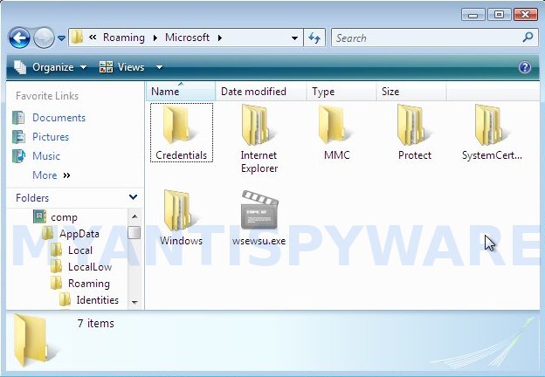Image resolution: width=545 pixels, height=377 pixels.
Task: Select the MMC folder icon
Action: 335,125
